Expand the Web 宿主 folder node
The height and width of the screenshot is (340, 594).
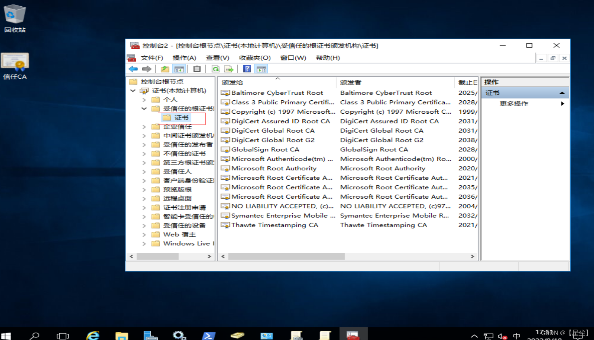coord(144,235)
